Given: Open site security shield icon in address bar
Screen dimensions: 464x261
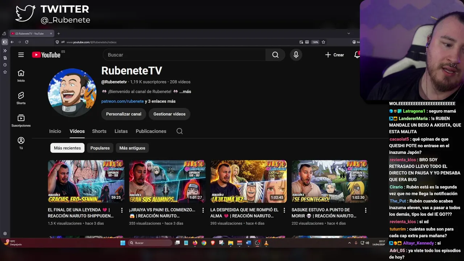Looking at the screenshot, I should point(57,42).
